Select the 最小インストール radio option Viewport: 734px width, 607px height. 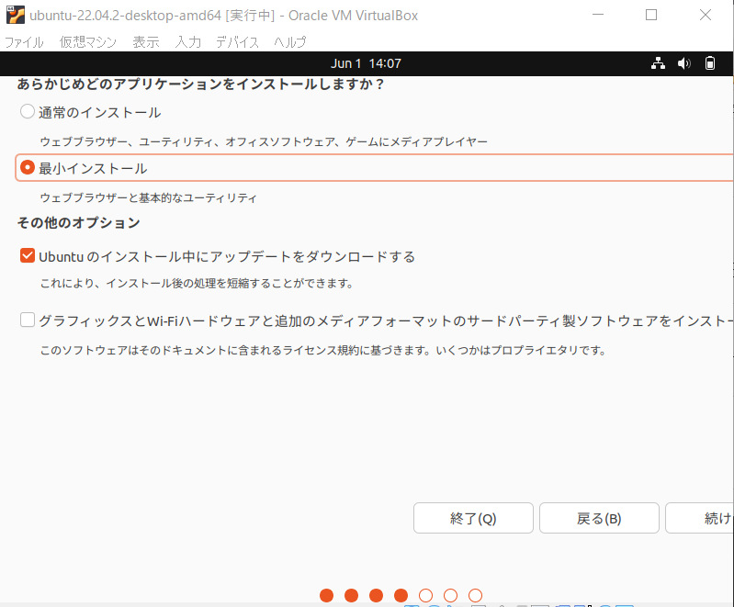28,168
